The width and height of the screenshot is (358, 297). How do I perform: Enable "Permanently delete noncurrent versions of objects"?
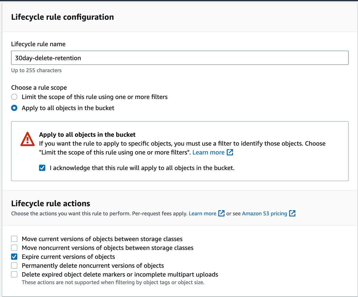(x=14, y=265)
